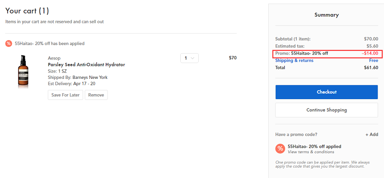Image resolution: width=384 pixels, height=178 pixels.
Task: Open View terms & conditions link
Action: 311,152
